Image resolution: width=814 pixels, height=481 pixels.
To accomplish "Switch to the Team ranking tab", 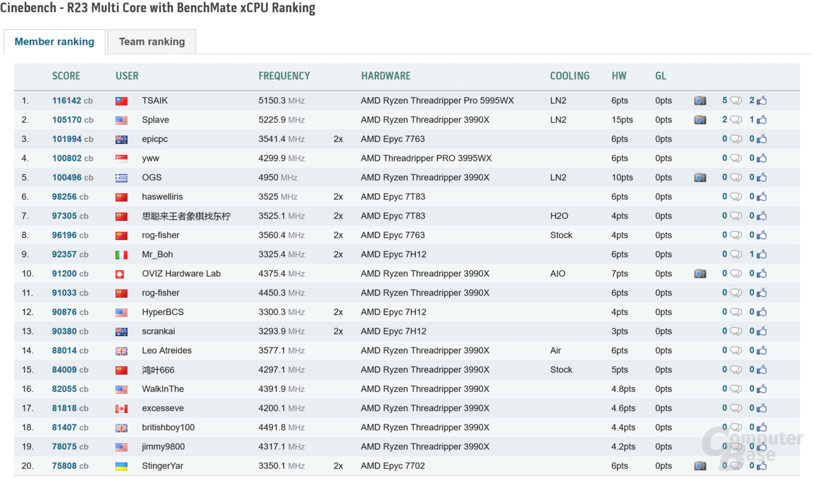I will (x=152, y=41).
